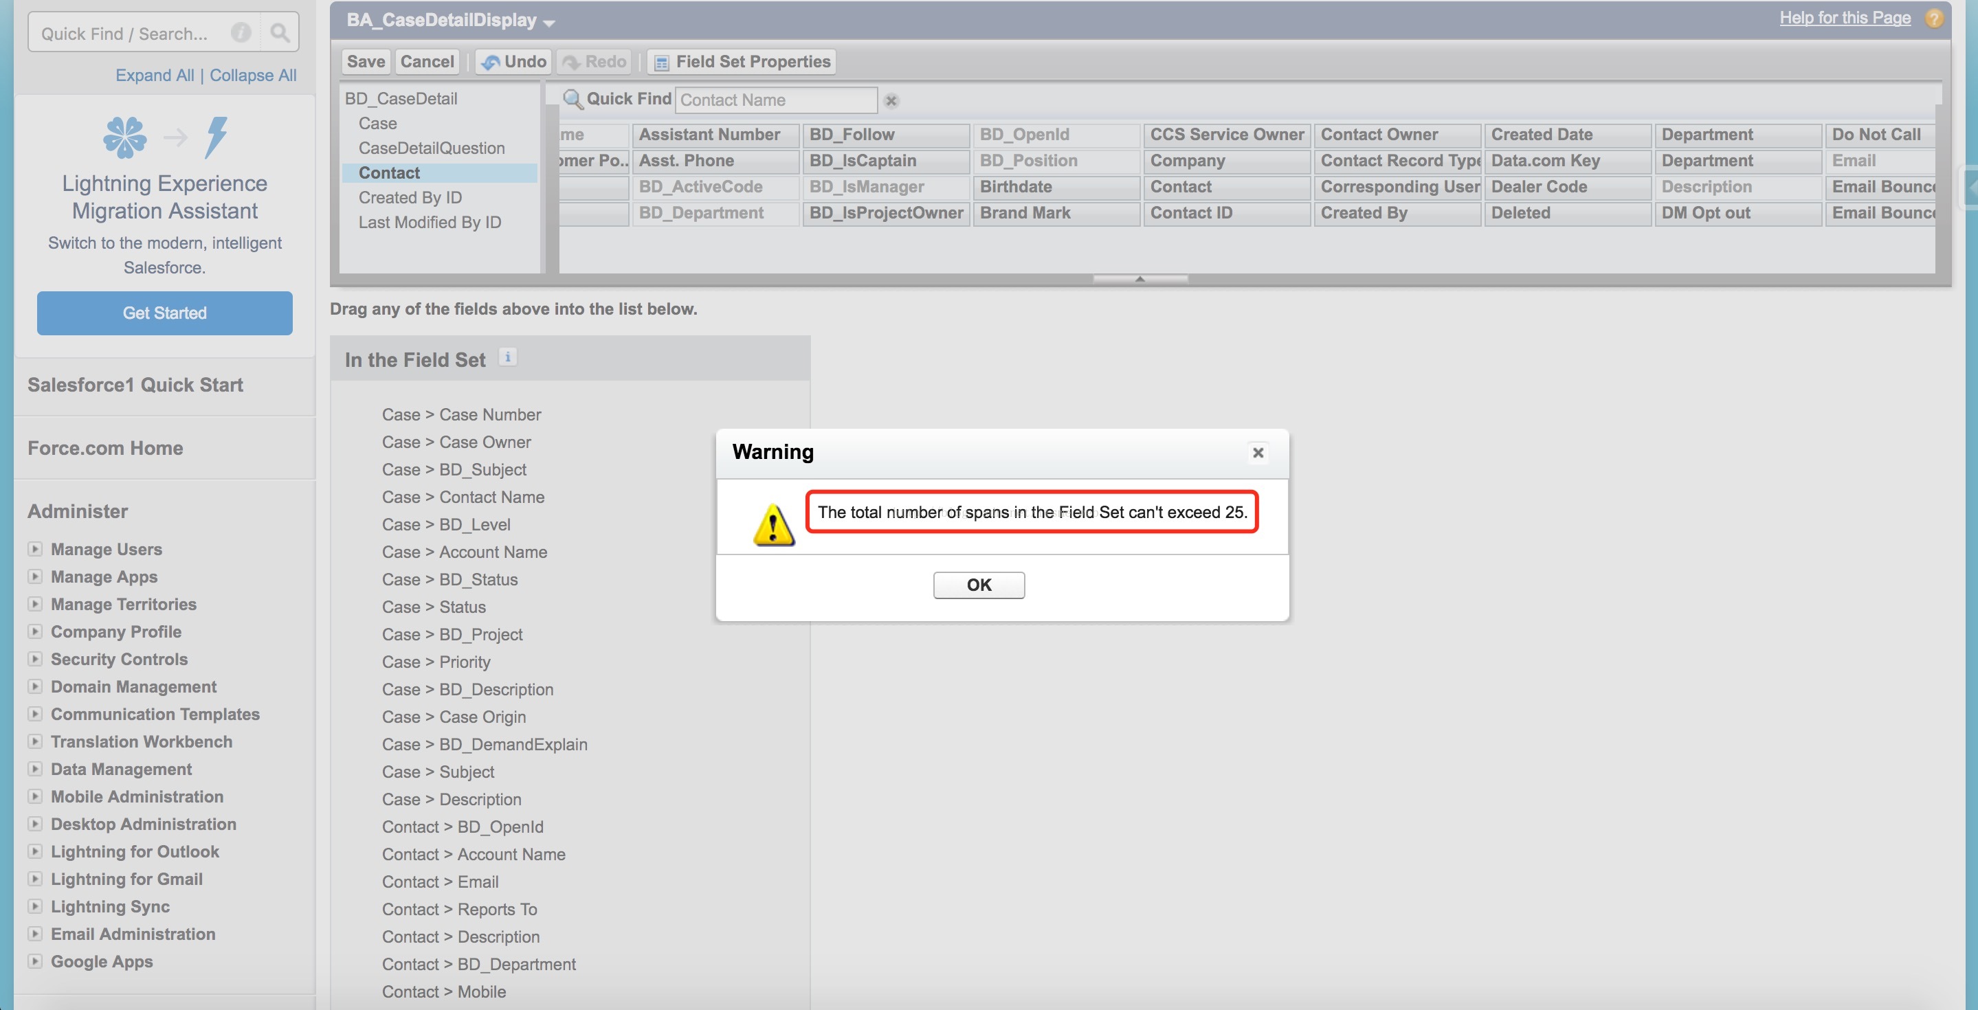
Task: Click the info icon in sidebar search box
Action: point(241,32)
